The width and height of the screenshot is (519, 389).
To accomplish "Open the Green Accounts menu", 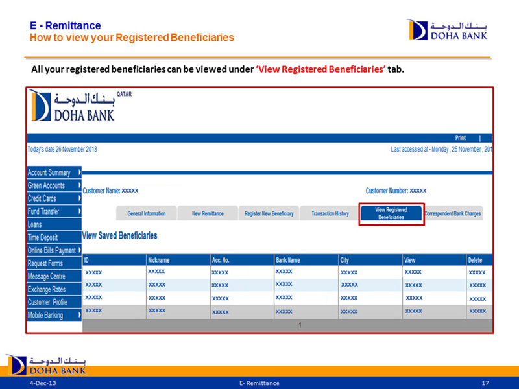I will [x=46, y=185].
